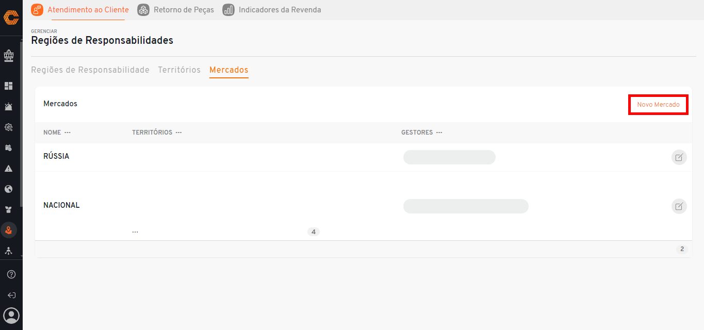
Task: Open the Territórios tab
Action: [x=179, y=70]
